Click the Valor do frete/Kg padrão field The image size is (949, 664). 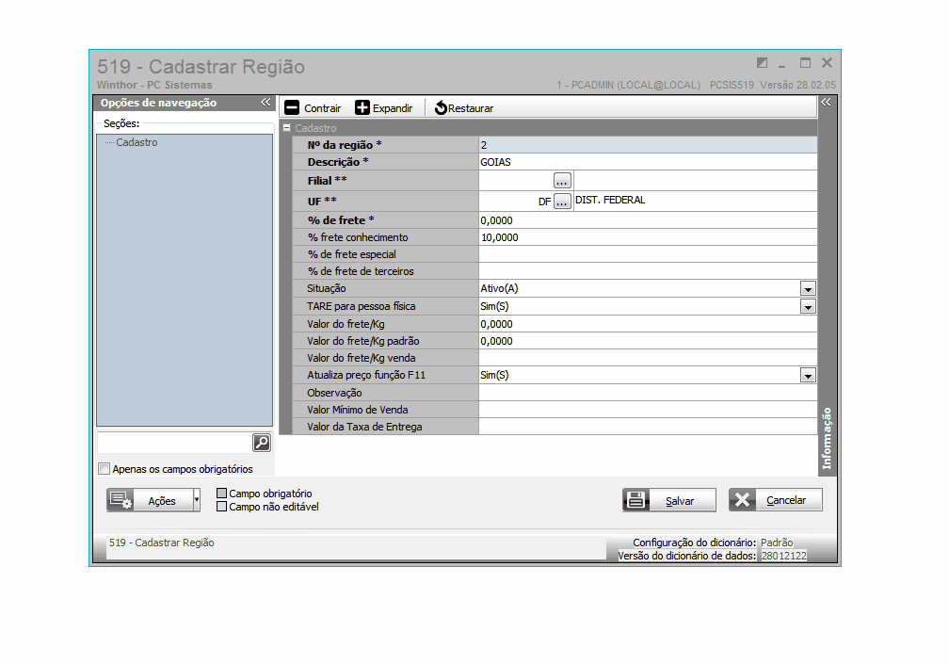tap(648, 341)
